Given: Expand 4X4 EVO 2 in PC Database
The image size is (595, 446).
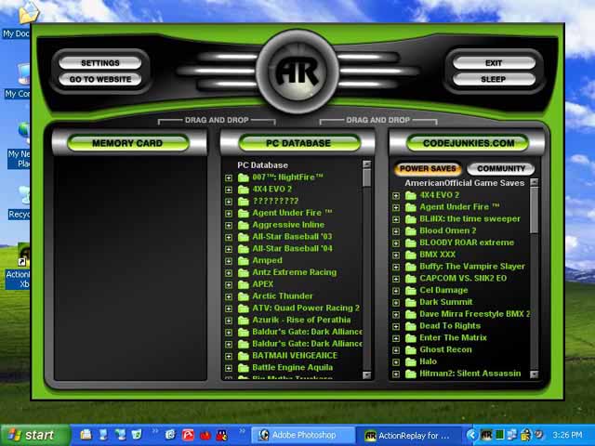Looking at the screenshot, I should [x=229, y=190].
